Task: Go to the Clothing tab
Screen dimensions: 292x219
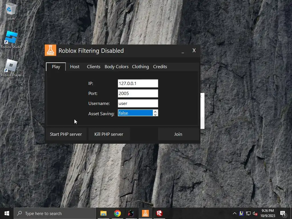Action: (140, 67)
